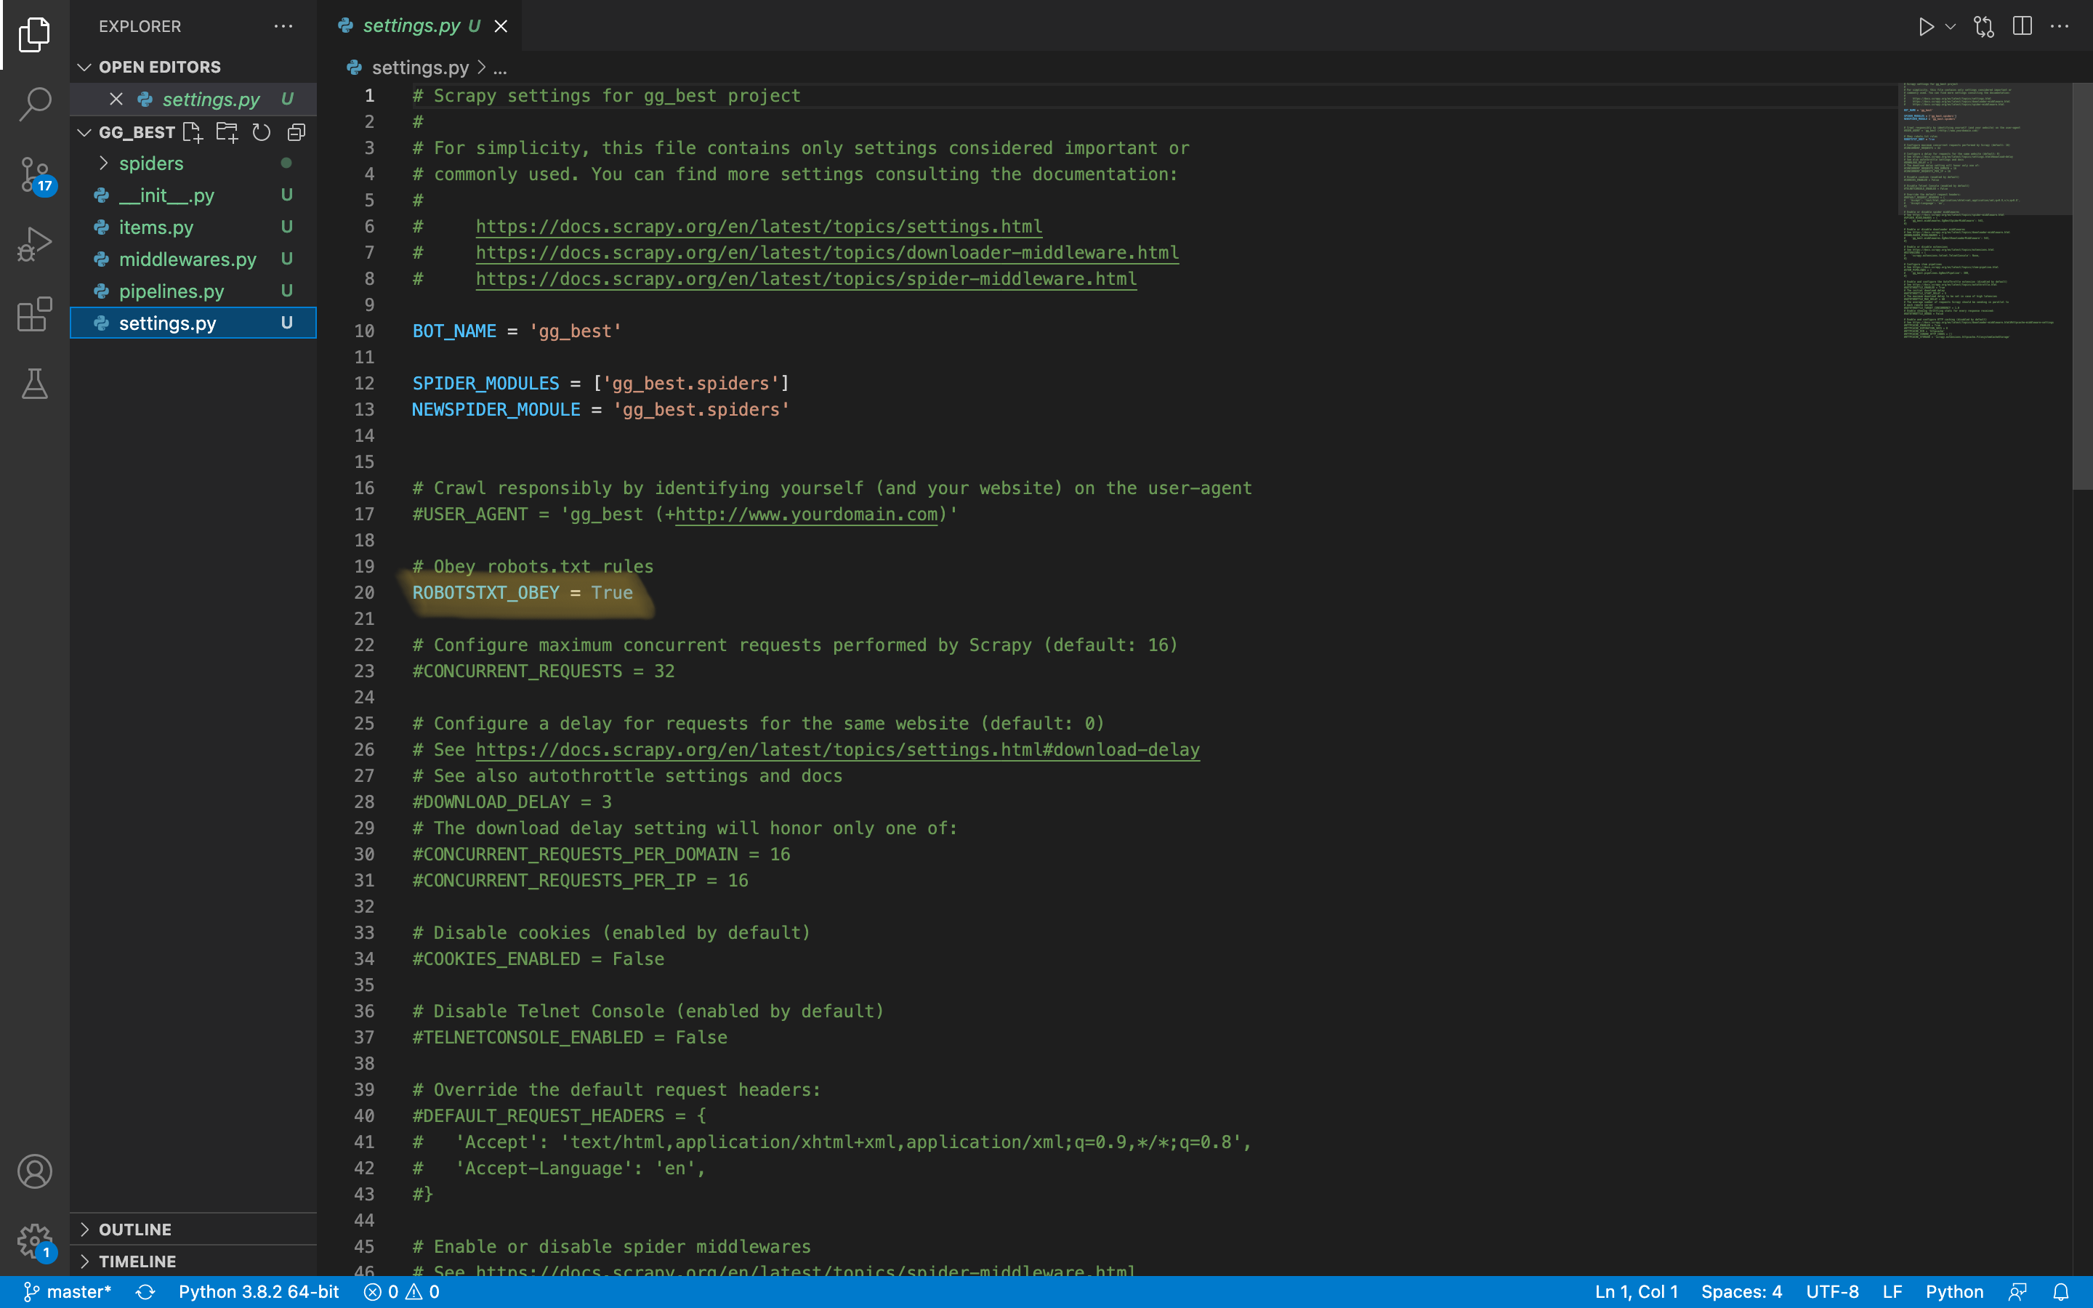
Task: Open the run options dropdown arrow
Action: (1951, 27)
